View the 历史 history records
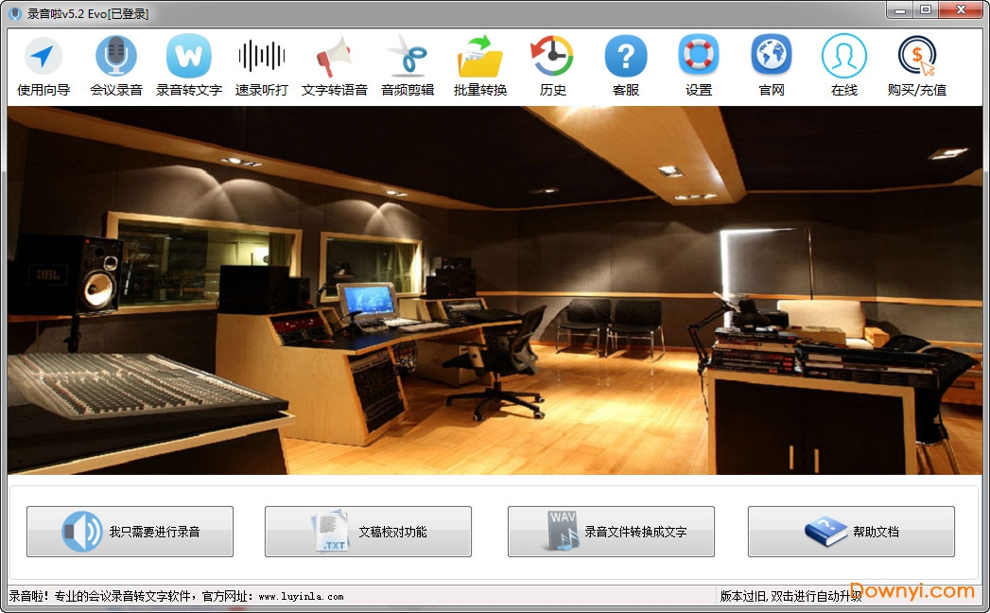This screenshot has width=990, height=613. 552,64
